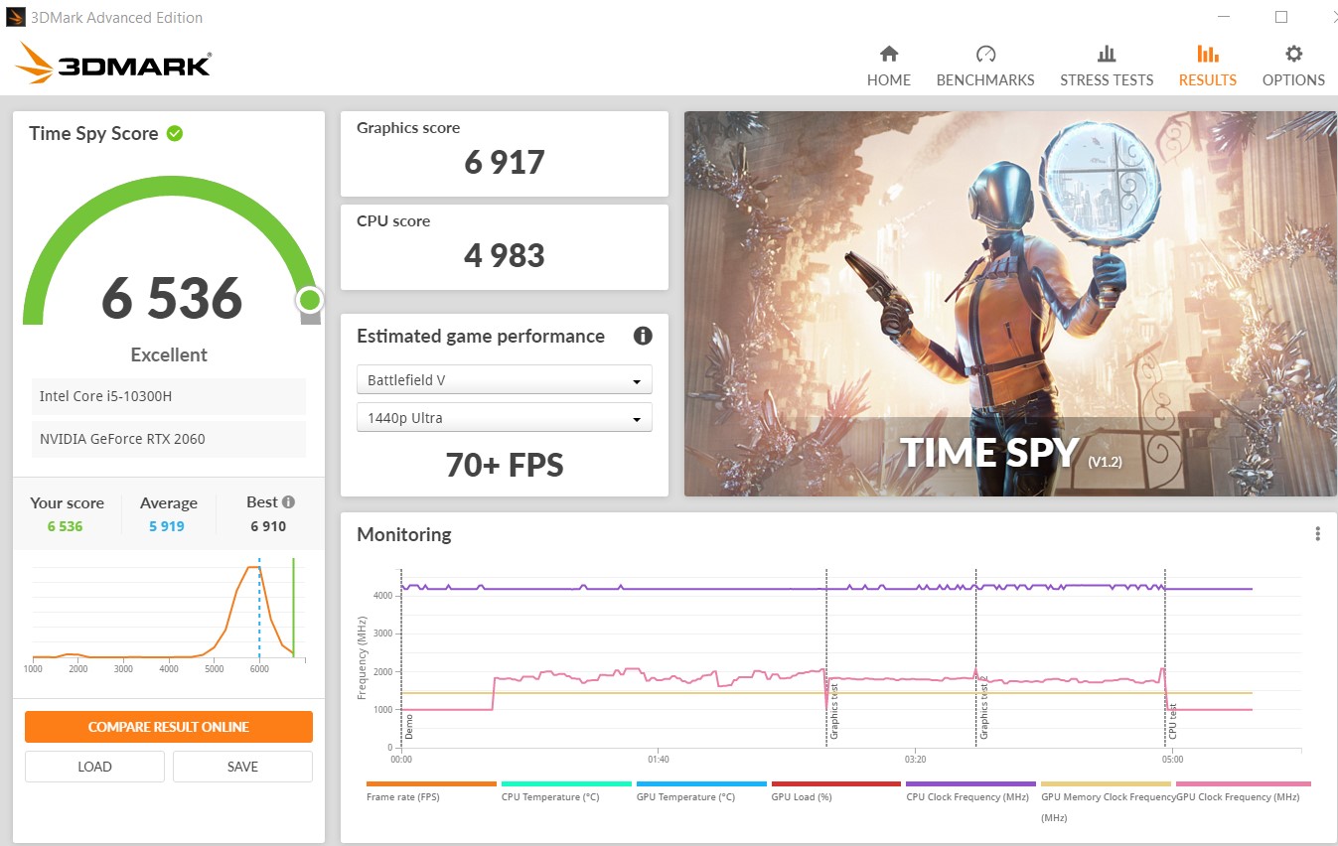This screenshot has width=1338, height=846.
Task: Click the CPU score value 4 983
Action: click(505, 255)
